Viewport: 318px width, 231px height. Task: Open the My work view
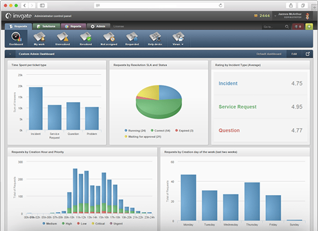[x=39, y=38]
